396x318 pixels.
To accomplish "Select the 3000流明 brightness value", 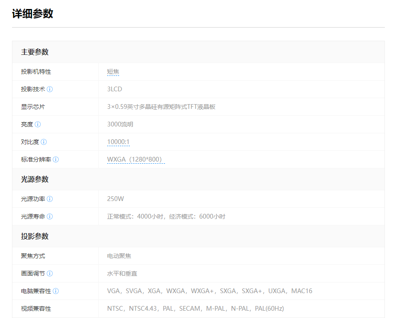I will (120, 124).
